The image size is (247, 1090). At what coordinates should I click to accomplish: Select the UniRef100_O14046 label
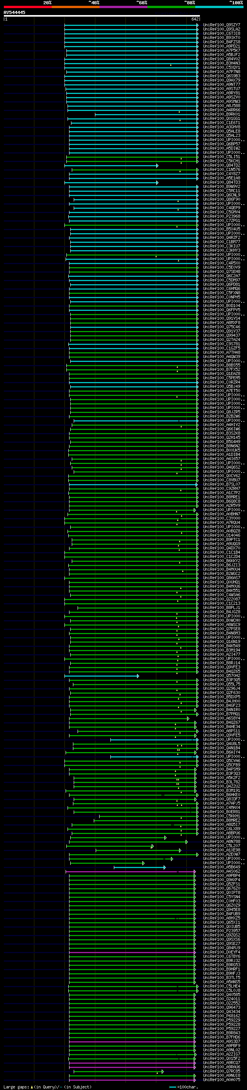coord(222,536)
